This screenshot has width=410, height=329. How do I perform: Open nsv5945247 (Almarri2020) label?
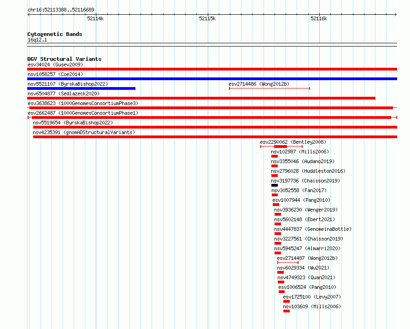[308, 248]
